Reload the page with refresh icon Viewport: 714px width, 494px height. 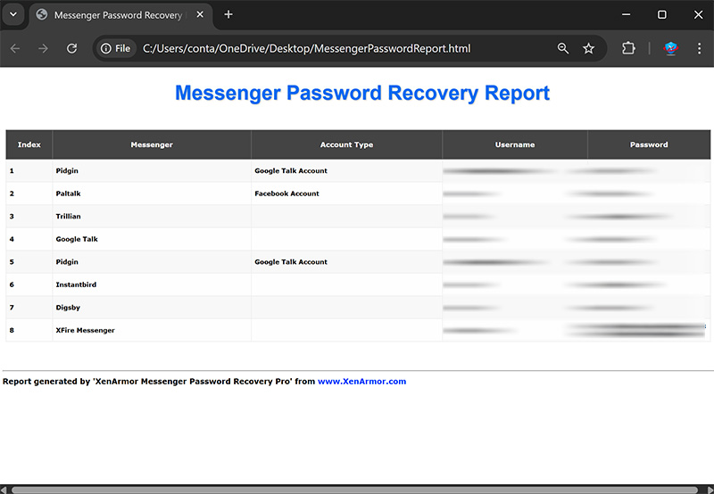tap(72, 49)
